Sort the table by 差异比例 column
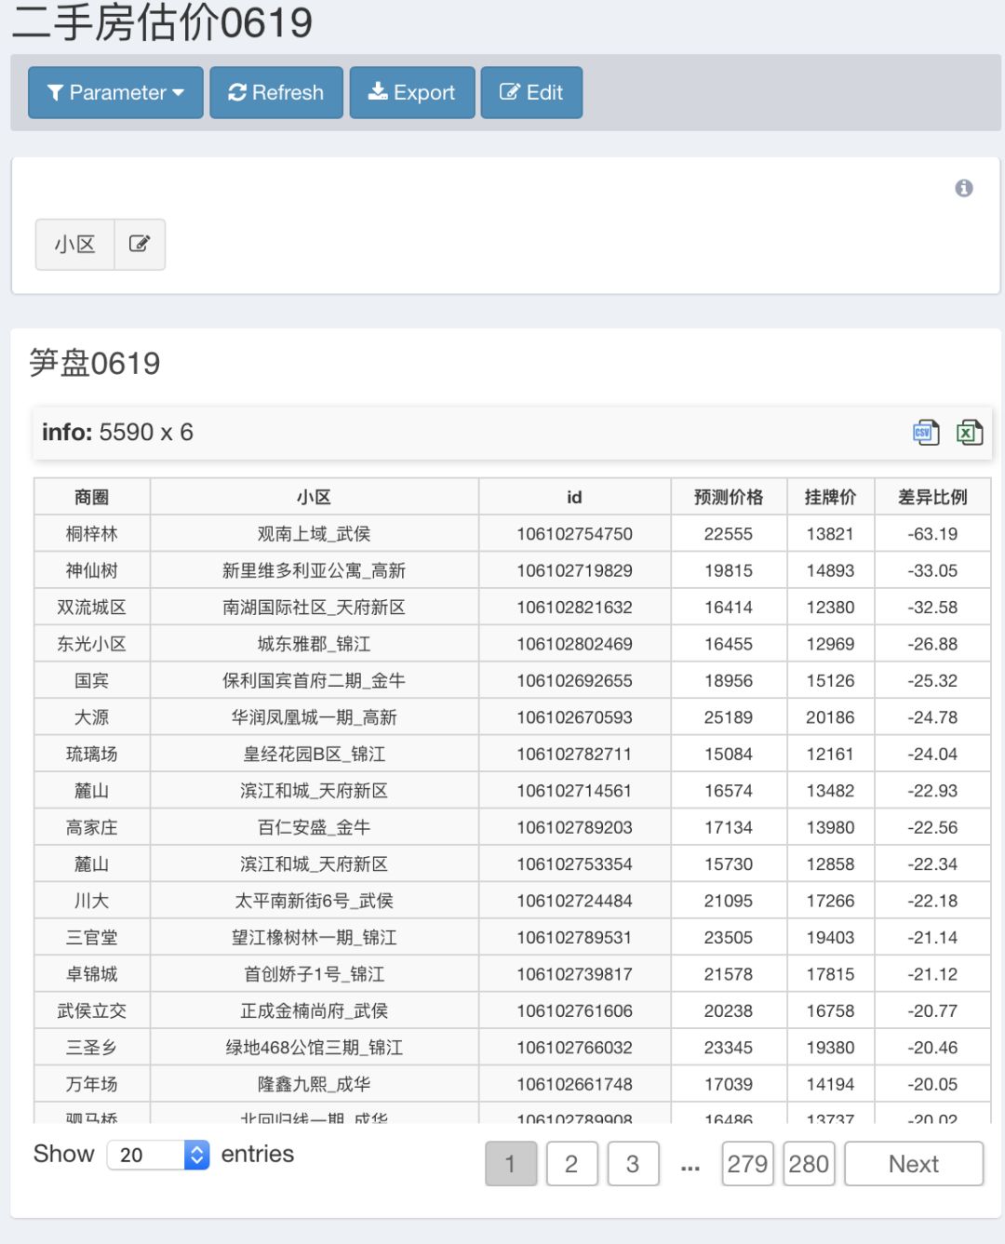This screenshot has width=1005, height=1244. [x=931, y=496]
